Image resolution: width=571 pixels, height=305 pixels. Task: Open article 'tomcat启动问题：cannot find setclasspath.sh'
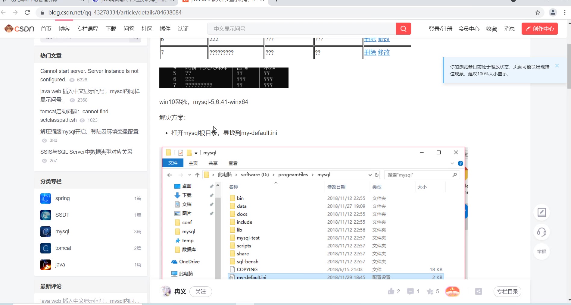[x=74, y=116]
